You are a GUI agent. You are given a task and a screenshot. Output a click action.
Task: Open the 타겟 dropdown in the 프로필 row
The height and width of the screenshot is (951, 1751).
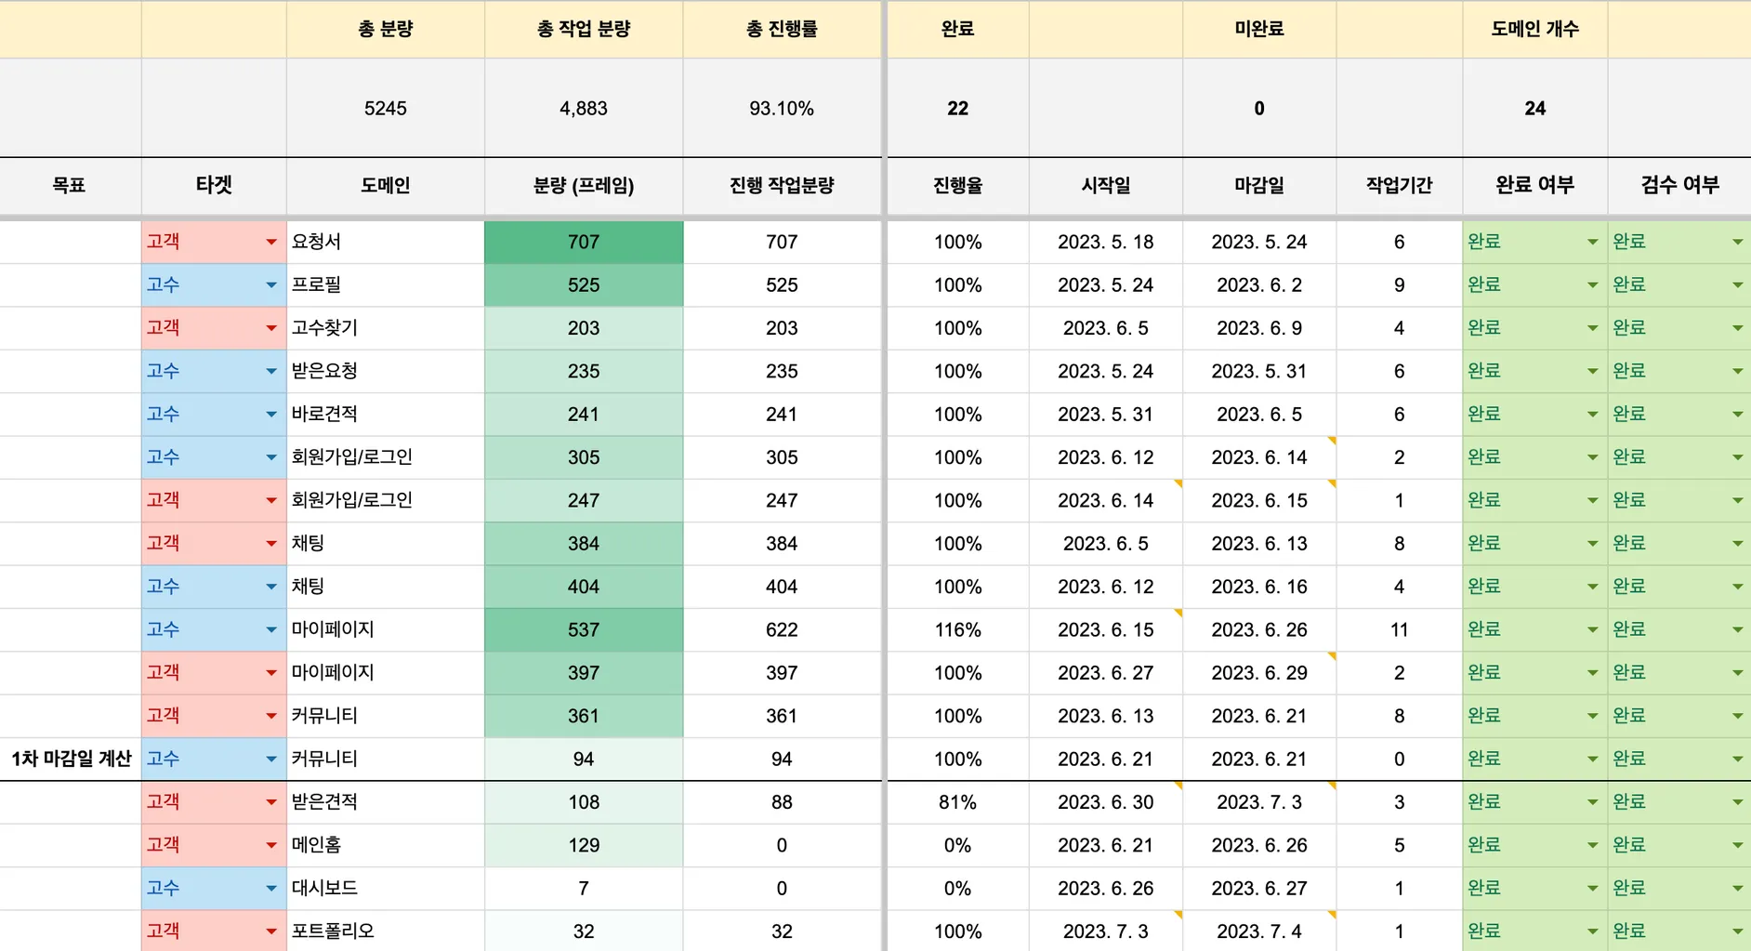pos(270,285)
